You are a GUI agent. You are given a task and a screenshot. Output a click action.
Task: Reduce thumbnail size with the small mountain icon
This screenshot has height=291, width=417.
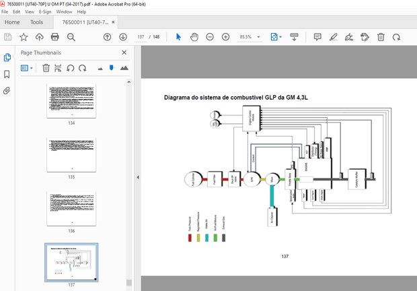[x=100, y=69]
